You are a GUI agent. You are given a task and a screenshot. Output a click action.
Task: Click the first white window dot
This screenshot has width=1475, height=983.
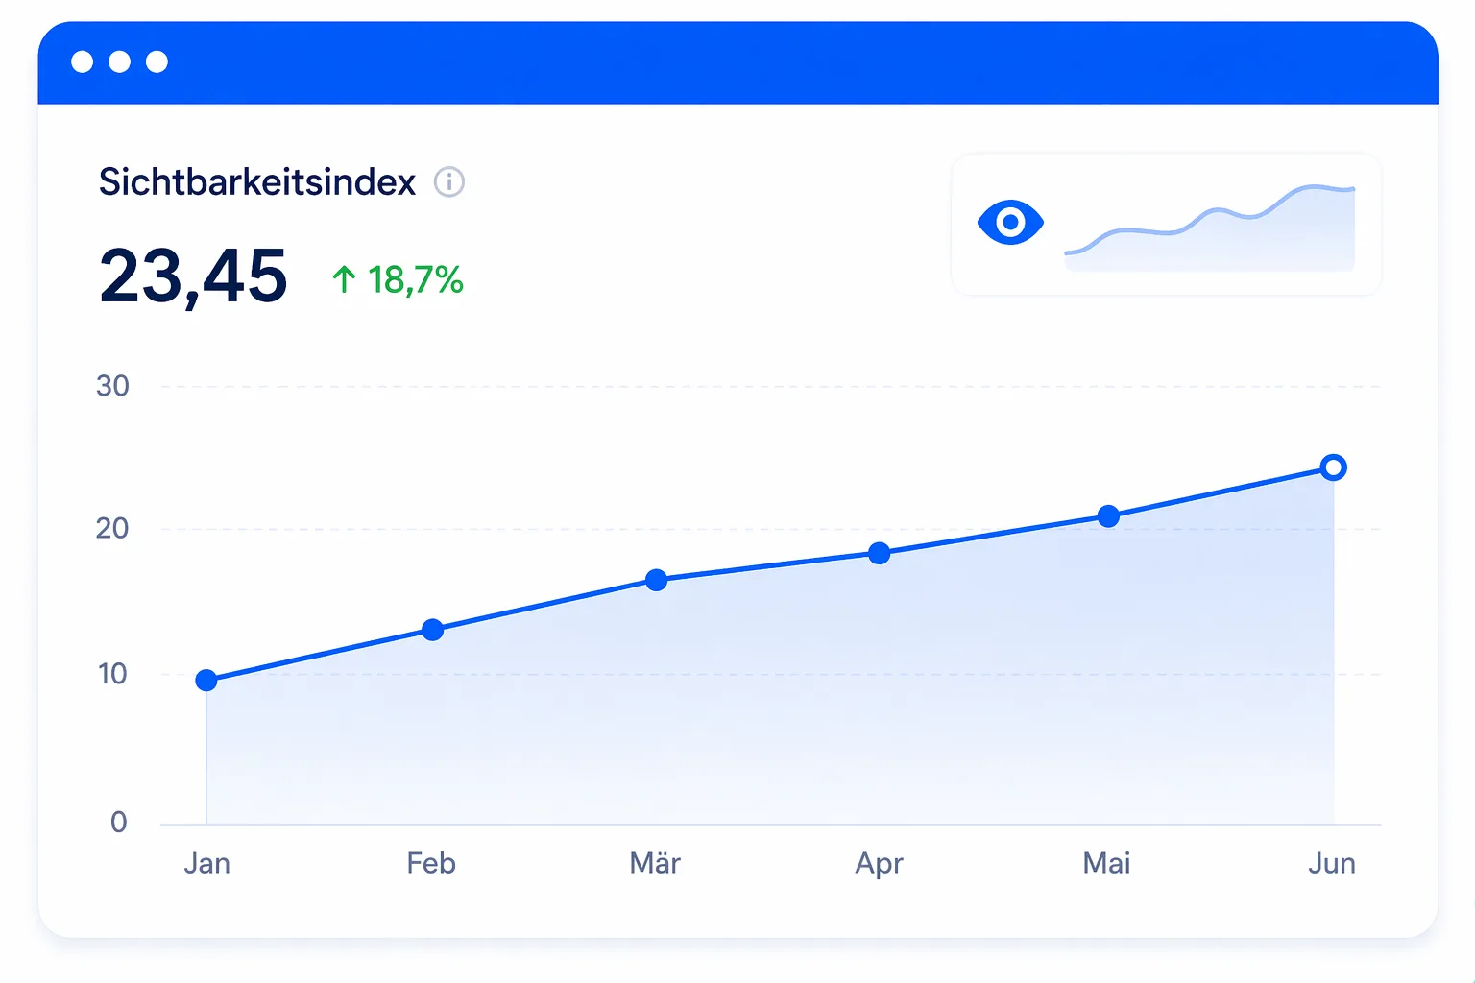point(83,61)
